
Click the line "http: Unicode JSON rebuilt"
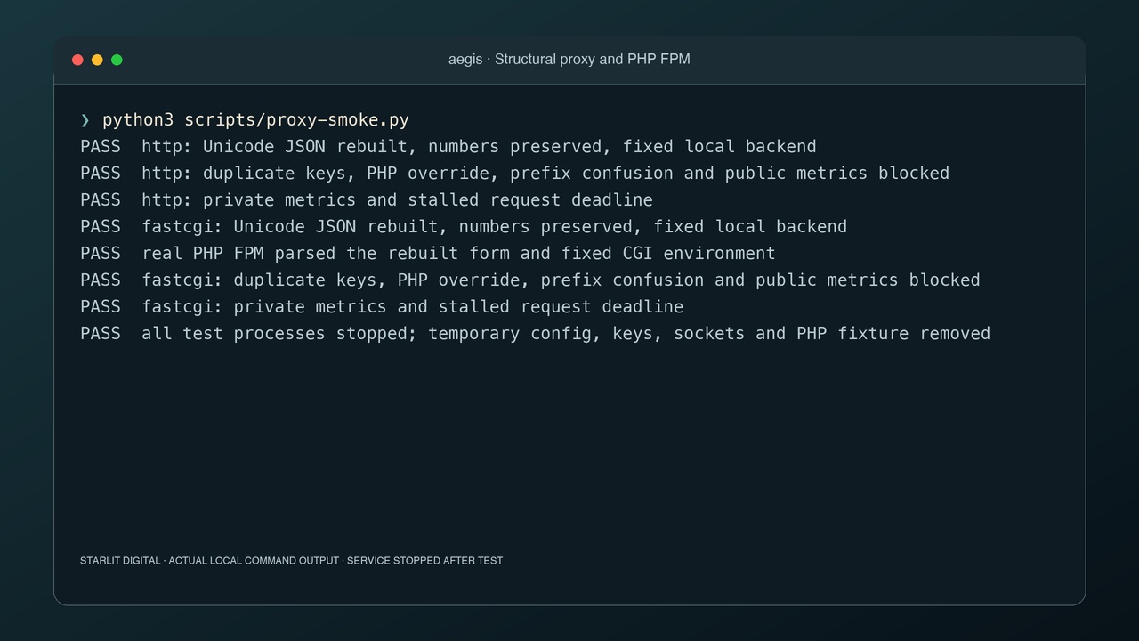pos(448,147)
